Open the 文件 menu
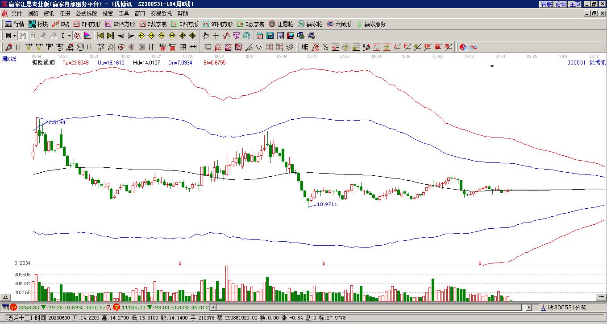The height and width of the screenshot is (324, 607). [17, 13]
